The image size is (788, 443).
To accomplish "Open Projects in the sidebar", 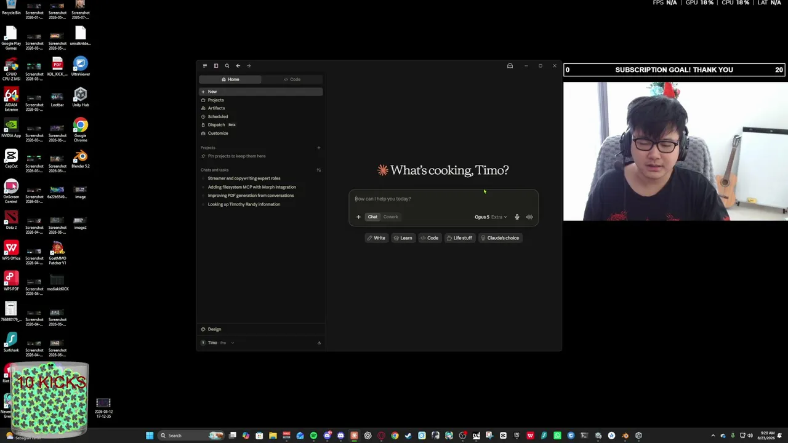I will pyautogui.click(x=260, y=100).
